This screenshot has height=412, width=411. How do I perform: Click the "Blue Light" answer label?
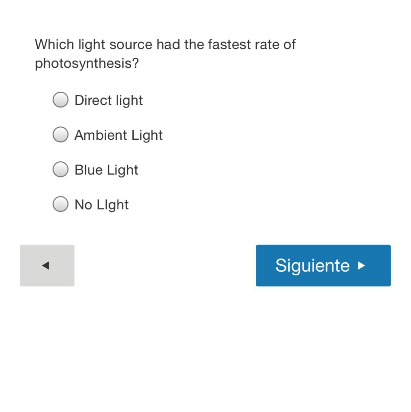click(106, 170)
